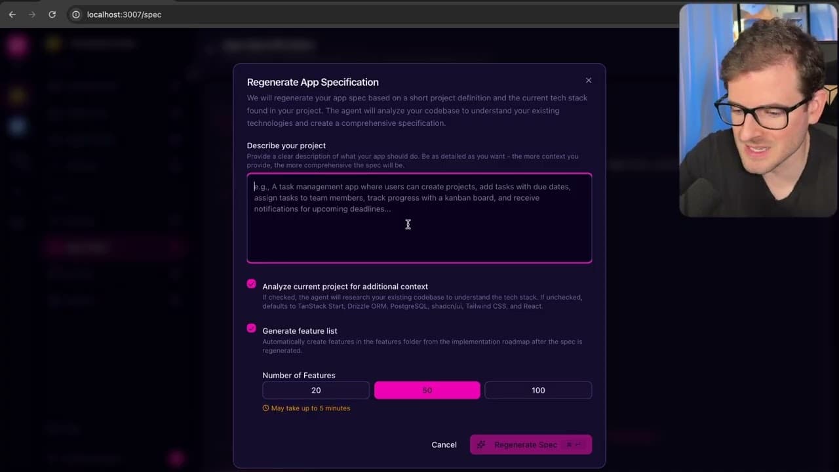The height and width of the screenshot is (472, 839).
Task: Click the sparkle icon on Regenerate Spec
Action: (482, 444)
